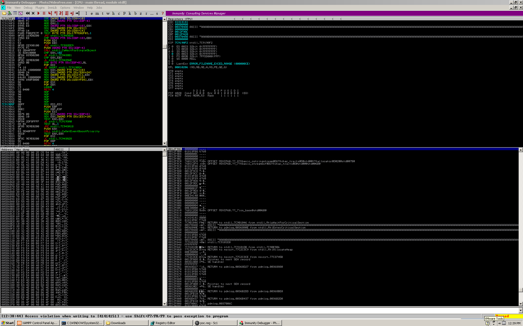Switch to XAMPP Control Panel taskbar item
Image resolution: width=523 pixels, height=326 pixels.
tap(37, 323)
